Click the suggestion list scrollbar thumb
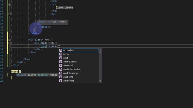Screen dimensions: 193x108 click(x=100, y=52)
